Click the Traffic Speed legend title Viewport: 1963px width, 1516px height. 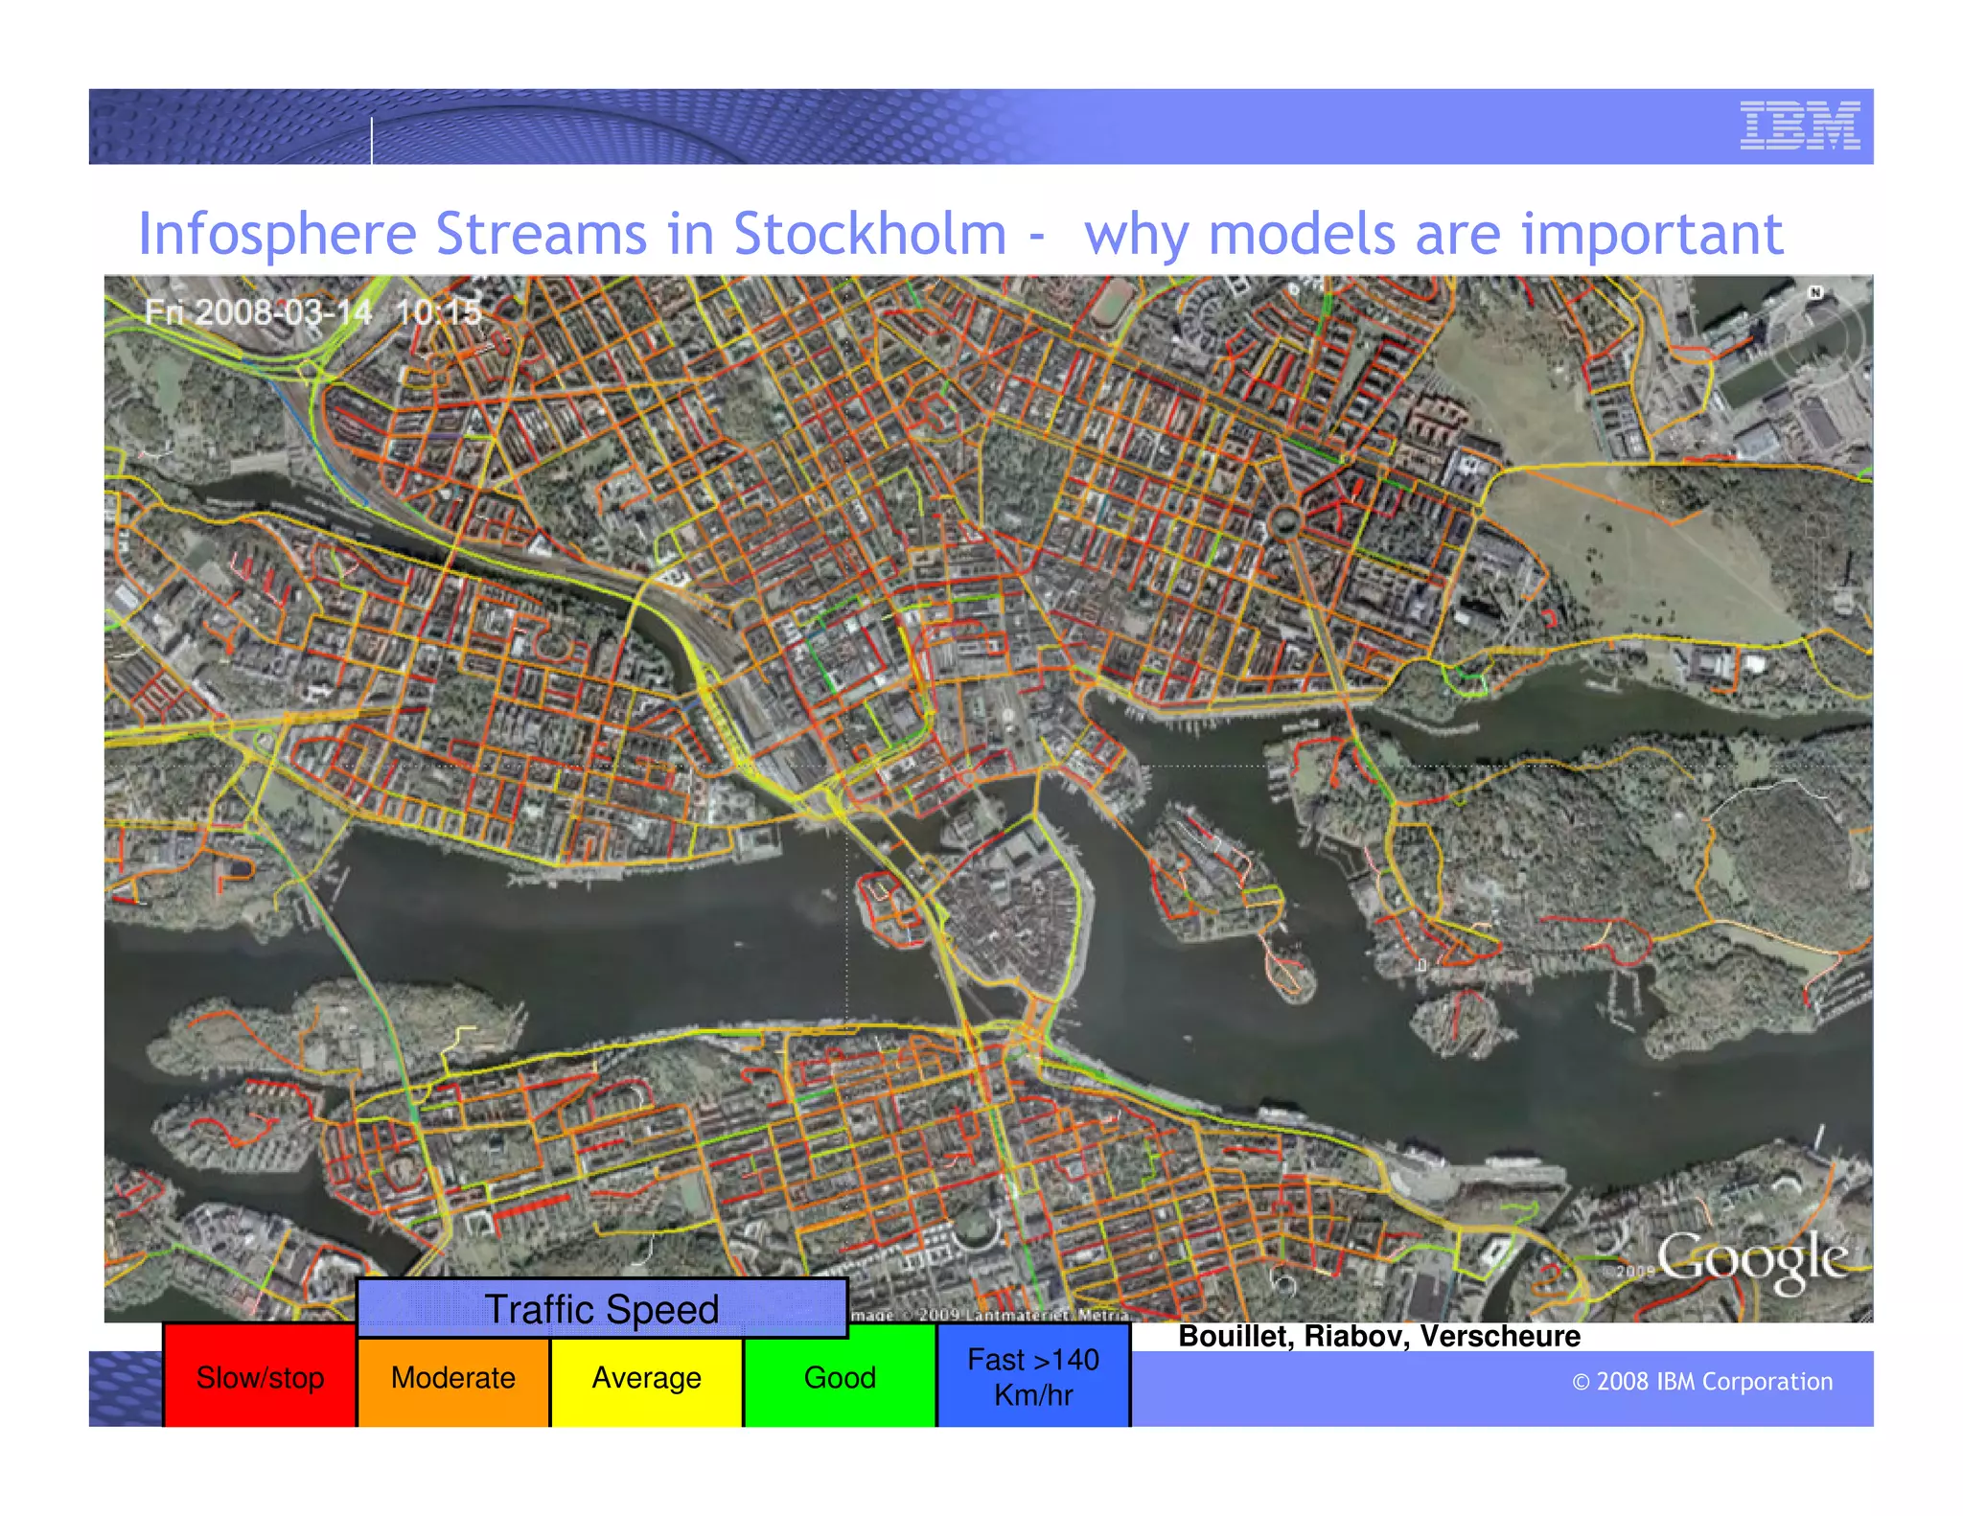(x=602, y=1308)
